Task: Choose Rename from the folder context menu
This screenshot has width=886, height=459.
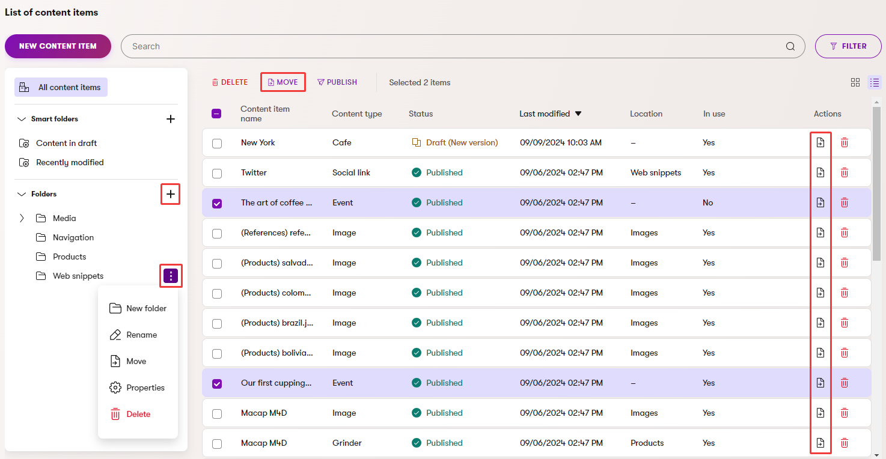Action: 141,335
